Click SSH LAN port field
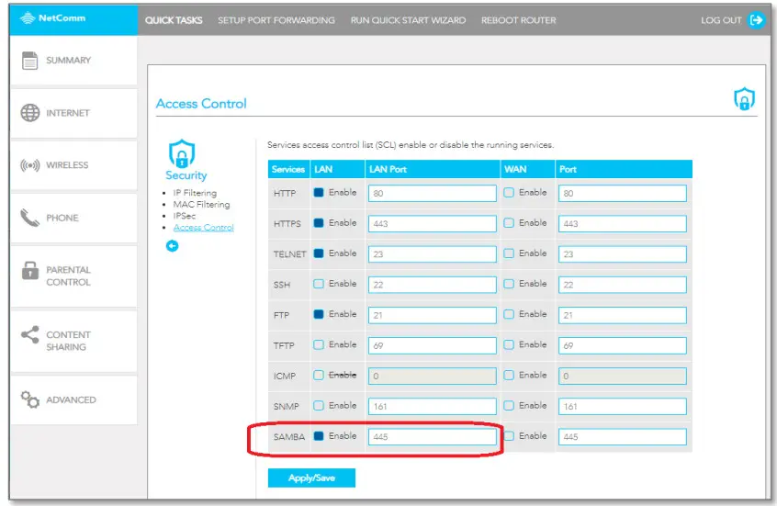 coord(432,285)
